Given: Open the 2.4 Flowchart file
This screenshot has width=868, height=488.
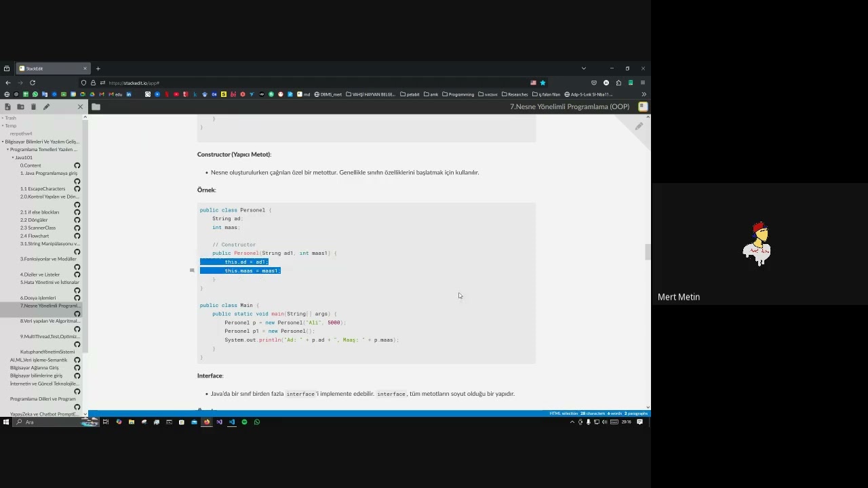Looking at the screenshot, I should 35,236.
